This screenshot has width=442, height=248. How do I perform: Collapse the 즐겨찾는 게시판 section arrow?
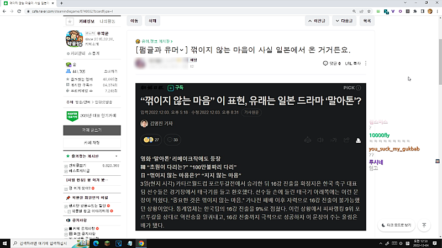point(117,156)
